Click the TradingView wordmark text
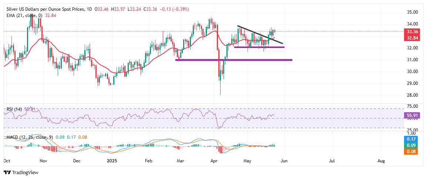Viewport: 427px width, 179px height. 25,172
